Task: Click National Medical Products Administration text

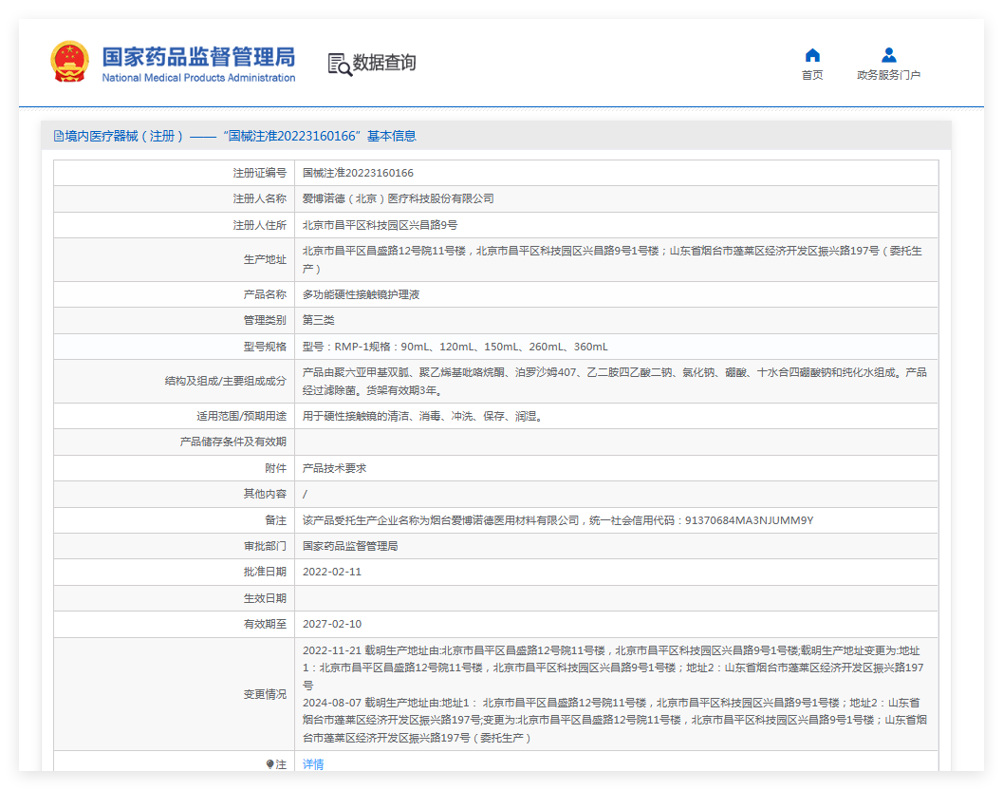Action: [x=198, y=78]
